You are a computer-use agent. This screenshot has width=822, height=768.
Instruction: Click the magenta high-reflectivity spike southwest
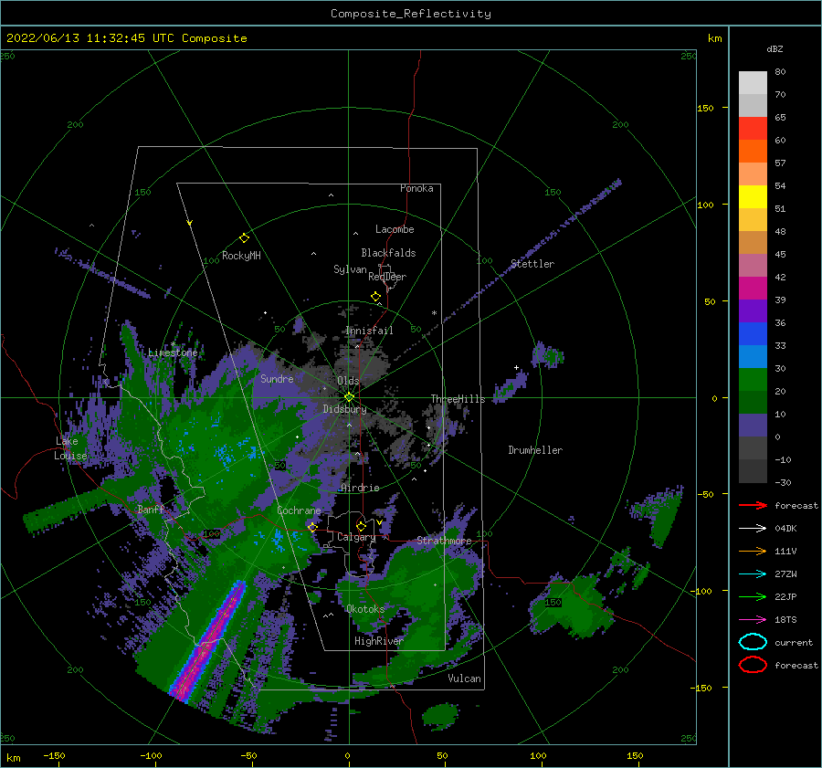click(208, 641)
